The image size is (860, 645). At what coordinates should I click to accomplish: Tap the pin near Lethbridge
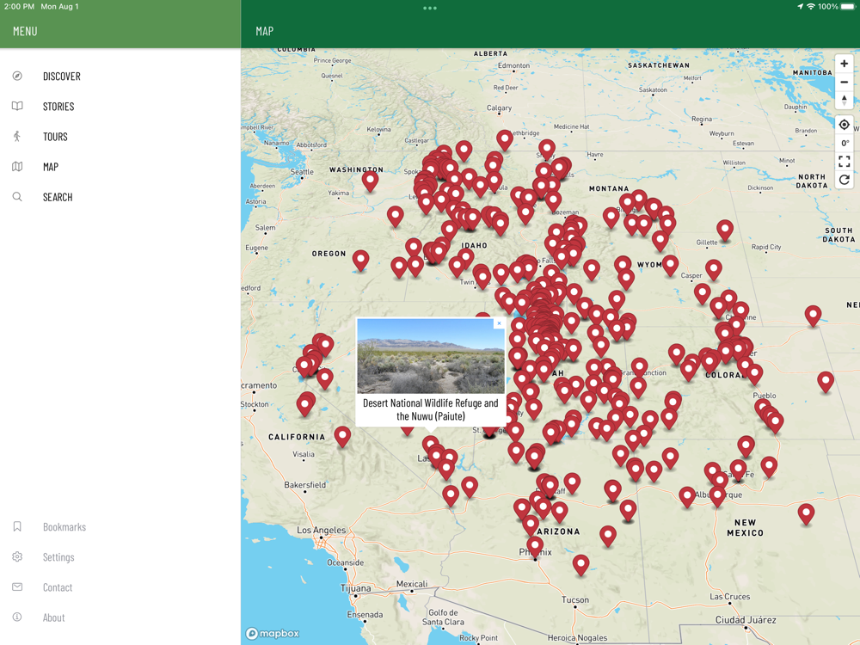pyautogui.click(x=505, y=140)
